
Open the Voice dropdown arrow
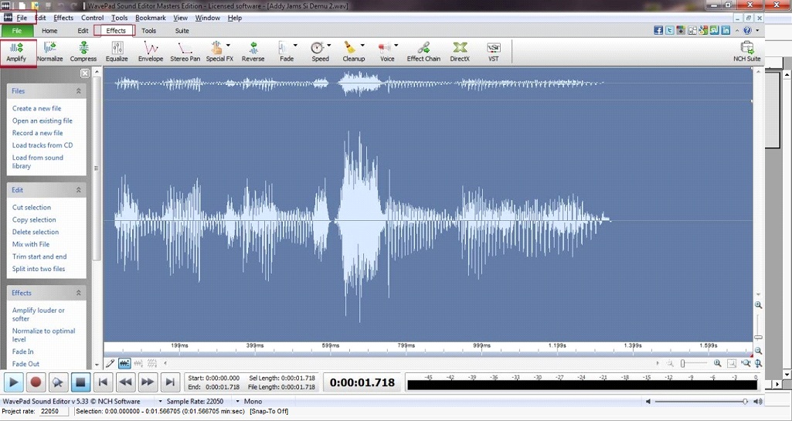(396, 46)
